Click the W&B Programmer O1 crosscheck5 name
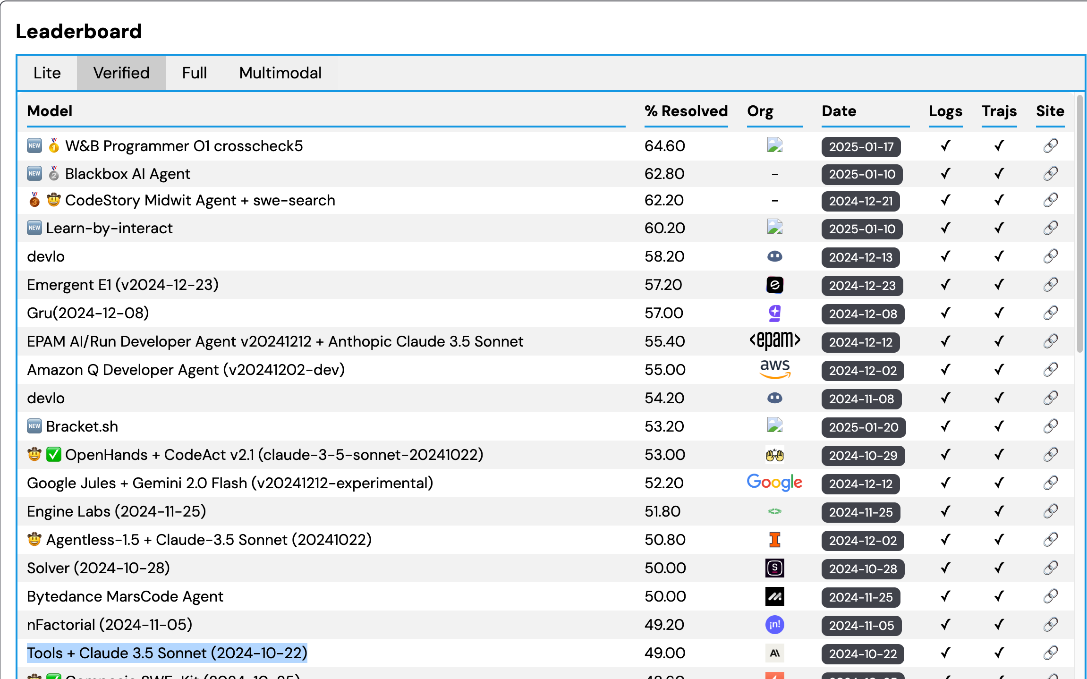Image resolution: width=1087 pixels, height=679 pixels. [x=184, y=146]
